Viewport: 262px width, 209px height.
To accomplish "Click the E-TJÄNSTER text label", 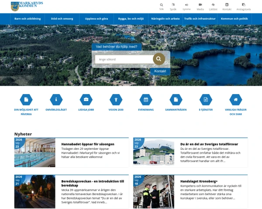I will coord(206,110).
